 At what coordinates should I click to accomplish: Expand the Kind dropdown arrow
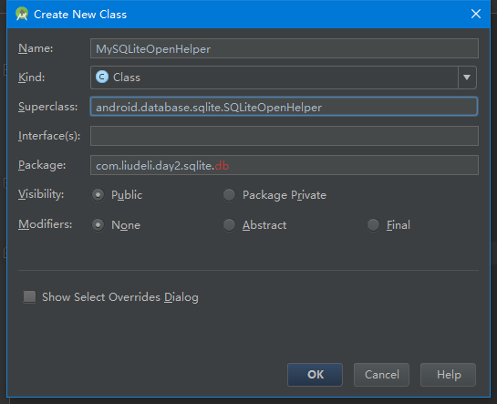(467, 78)
